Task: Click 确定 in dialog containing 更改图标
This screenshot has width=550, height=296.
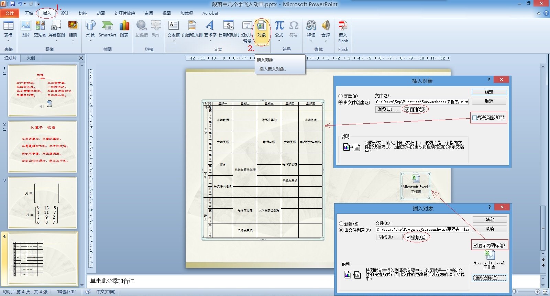Action: pyautogui.click(x=489, y=219)
